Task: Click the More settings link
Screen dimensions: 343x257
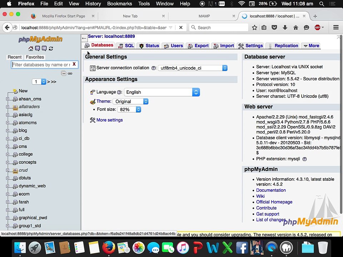Action: (x=109, y=120)
